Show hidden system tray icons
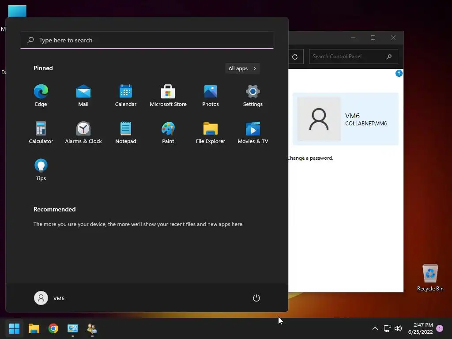The width and height of the screenshot is (452, 339). click(x=375, y=328)
